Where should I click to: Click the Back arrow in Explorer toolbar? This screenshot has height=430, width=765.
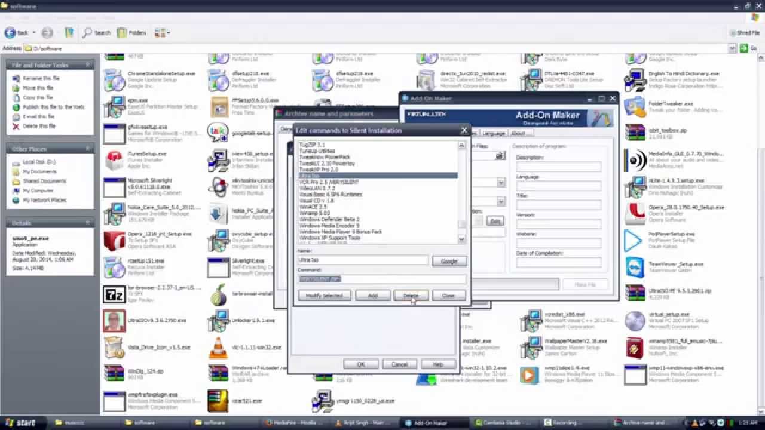click(x=16, y=33)
